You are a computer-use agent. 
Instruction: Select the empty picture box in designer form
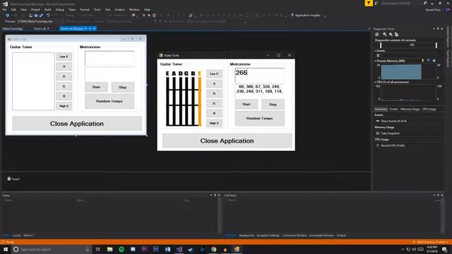coord(33,81)
